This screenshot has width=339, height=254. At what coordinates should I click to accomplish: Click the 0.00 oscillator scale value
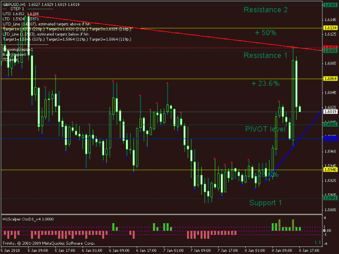point(327,231)
